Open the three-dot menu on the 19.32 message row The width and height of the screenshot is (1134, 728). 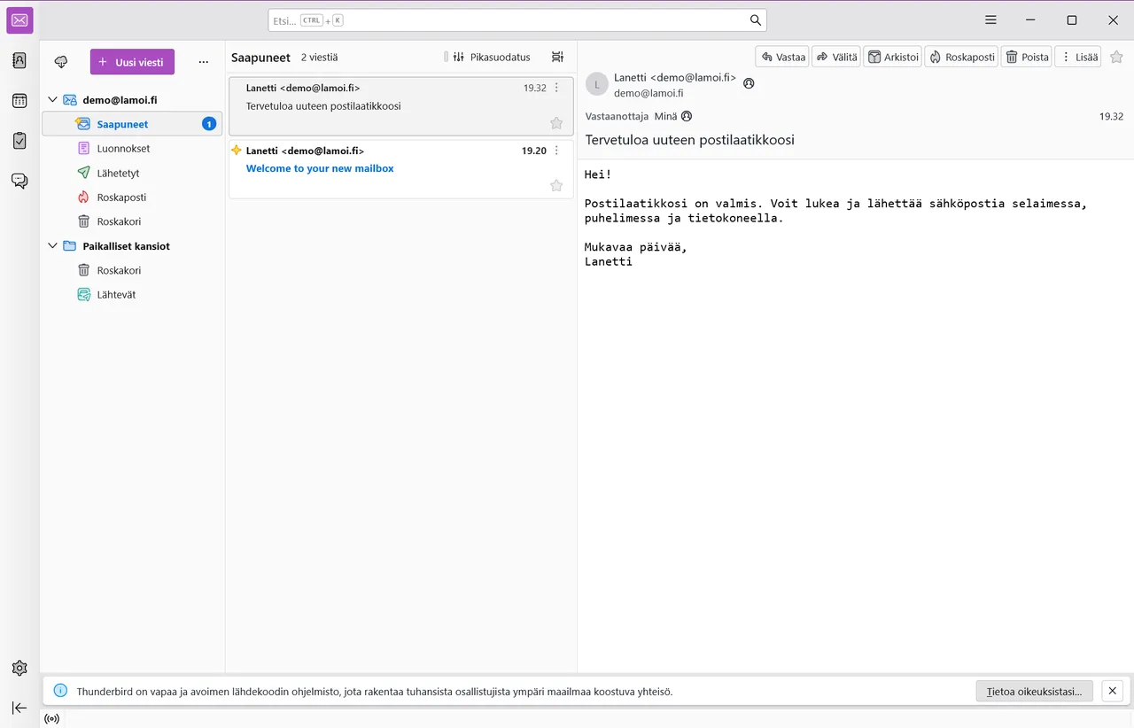pos(556,88)
